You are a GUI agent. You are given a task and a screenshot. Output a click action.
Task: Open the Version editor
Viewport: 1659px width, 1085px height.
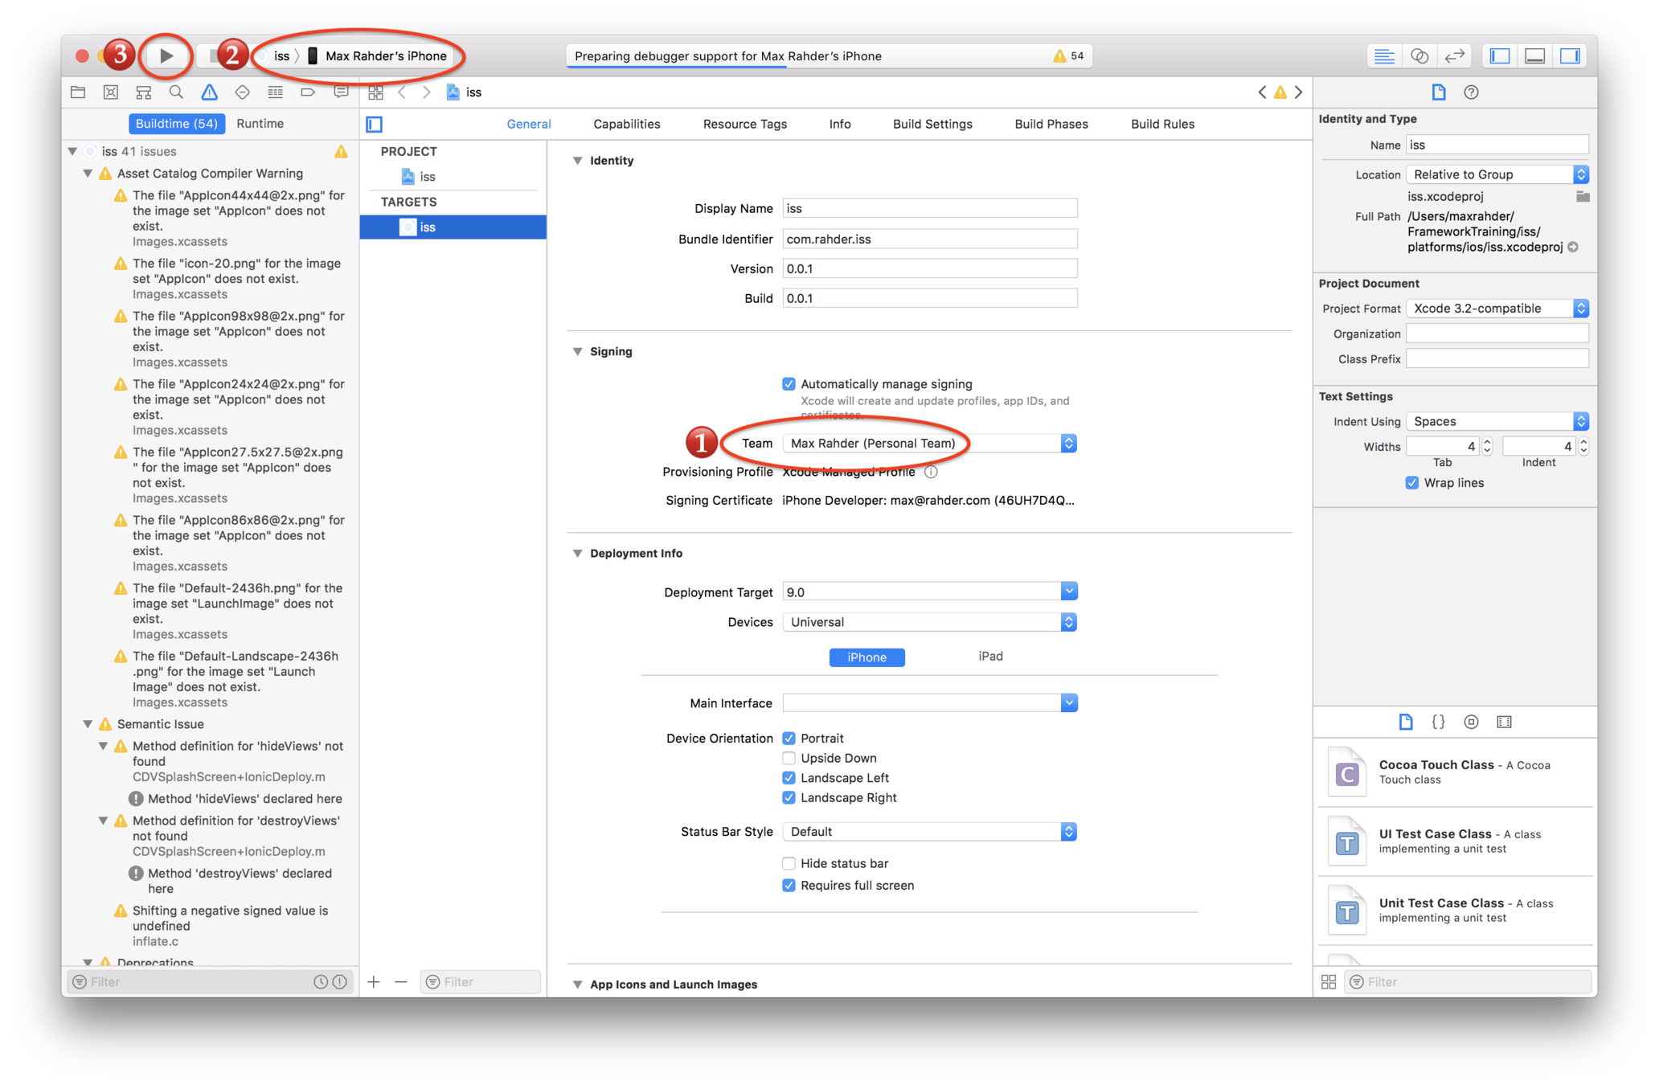[1455, 55]
